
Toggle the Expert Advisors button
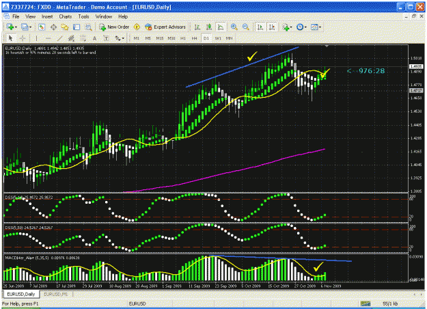point(165,27)
